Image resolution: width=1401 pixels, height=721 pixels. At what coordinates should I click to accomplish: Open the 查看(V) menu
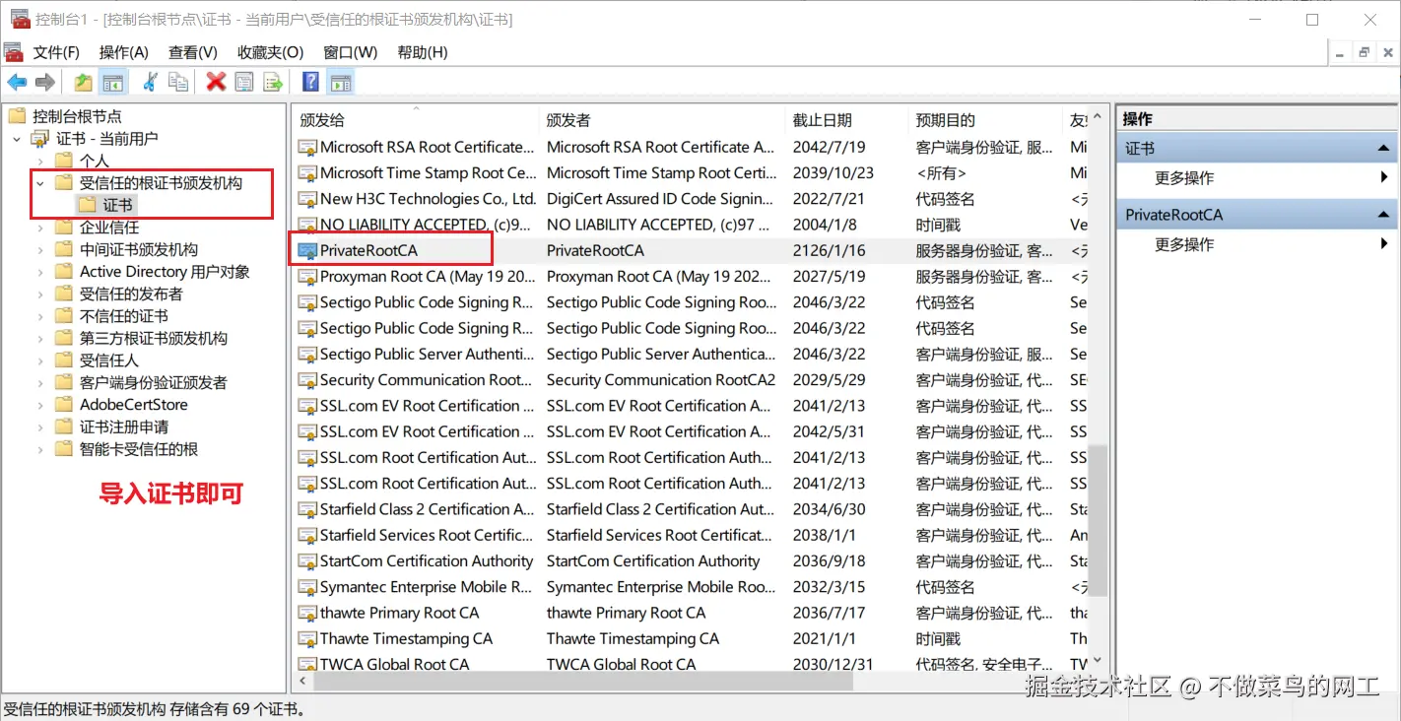coord(193,52)
